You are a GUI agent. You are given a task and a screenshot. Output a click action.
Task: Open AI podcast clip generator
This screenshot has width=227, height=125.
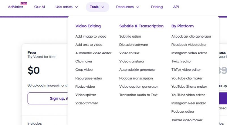coord(191,36)
